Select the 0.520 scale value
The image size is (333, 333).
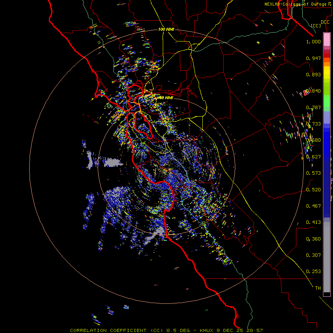coord(313,190)
